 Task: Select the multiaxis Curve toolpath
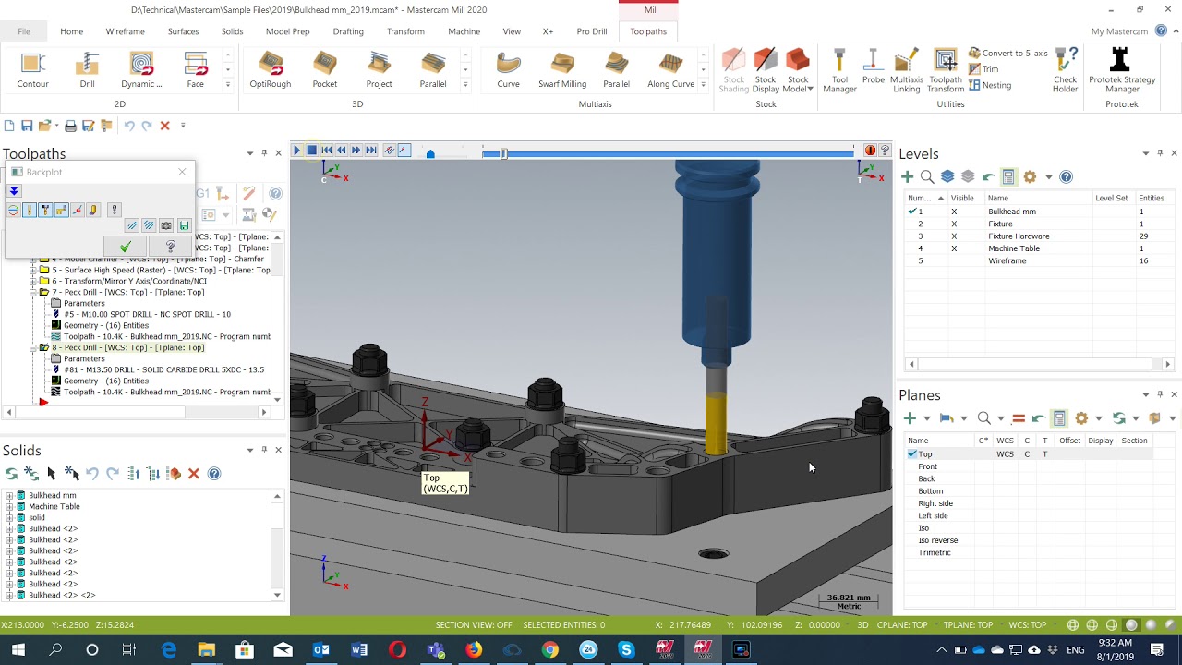click(x=508, y=69)
